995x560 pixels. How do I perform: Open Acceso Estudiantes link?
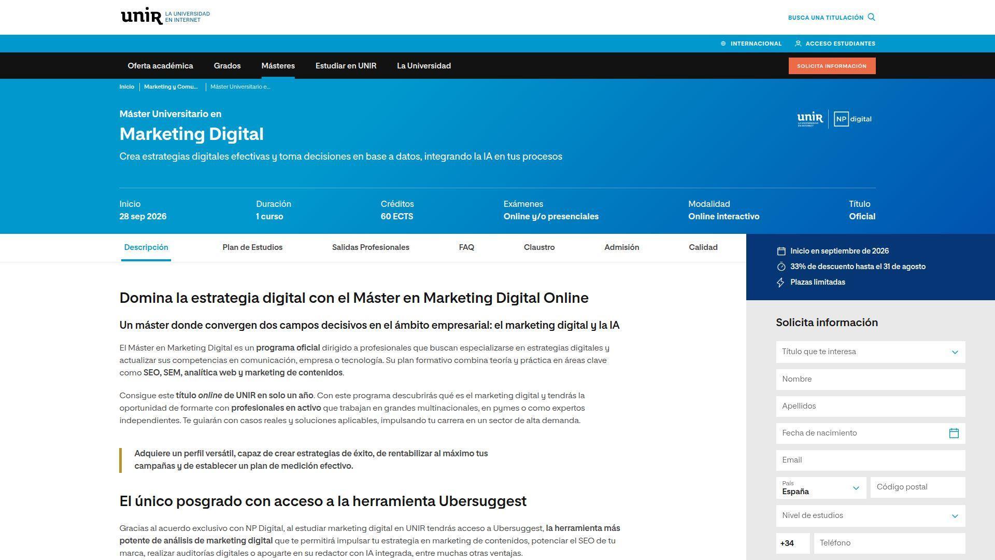pyautogui.click(x=840, y=44)
